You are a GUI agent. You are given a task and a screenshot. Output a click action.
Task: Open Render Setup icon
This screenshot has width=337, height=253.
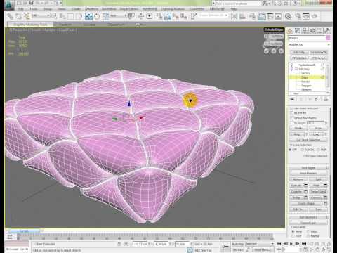(298, 16)
